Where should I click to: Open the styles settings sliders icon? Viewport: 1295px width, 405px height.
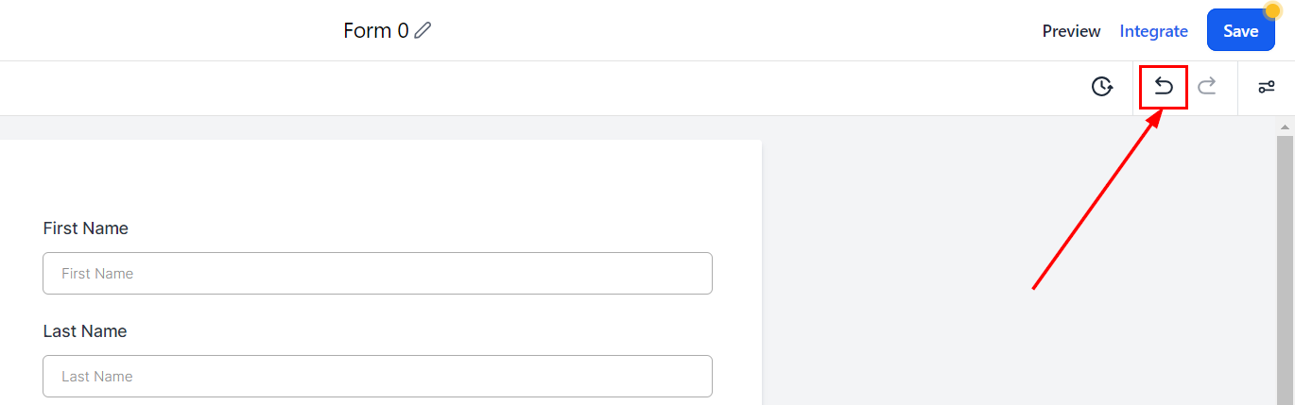click(1266, 88)
